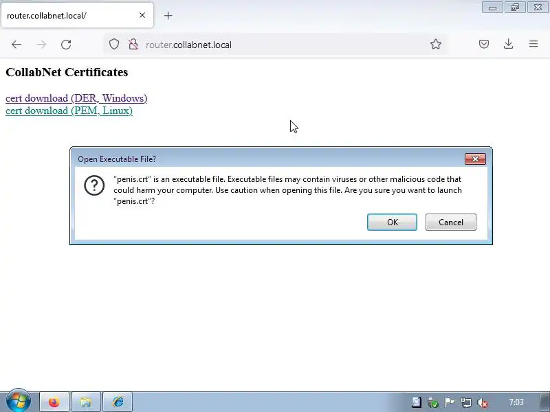Click the first system tray icon
The image size is (550, 412).
coord(417,402)
